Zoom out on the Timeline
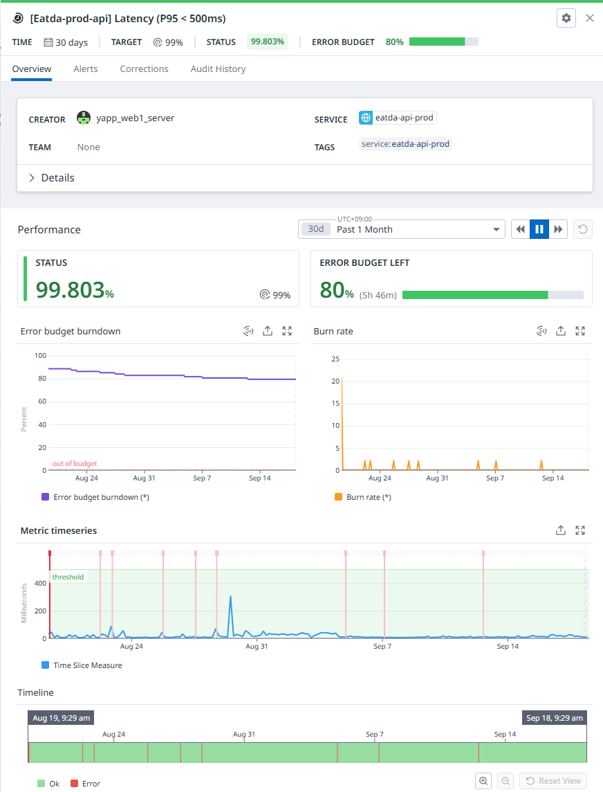This screenshot has height=792, width=603. (505, 781)
